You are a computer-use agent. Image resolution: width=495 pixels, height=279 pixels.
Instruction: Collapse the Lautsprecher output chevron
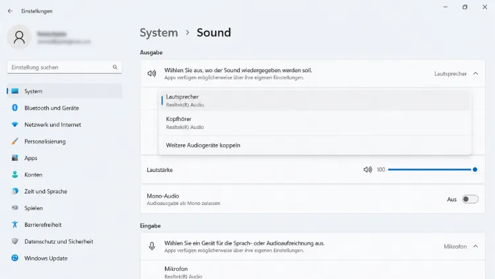475,73
